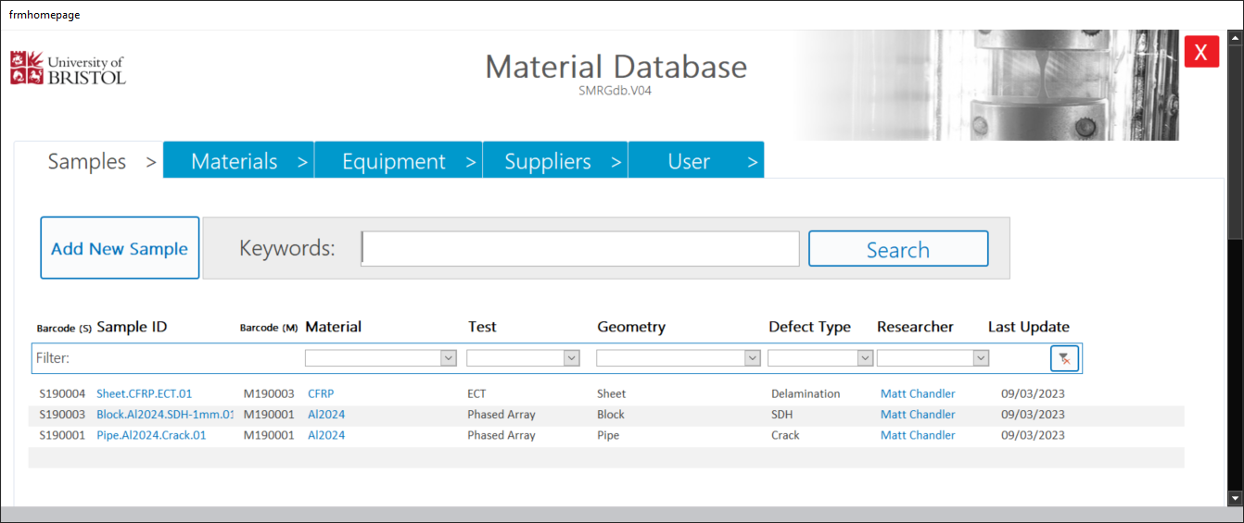This screenshot has height=523, width=1244.
Task: Switch to the Equipment tab
Action: [x=399, y=161]
